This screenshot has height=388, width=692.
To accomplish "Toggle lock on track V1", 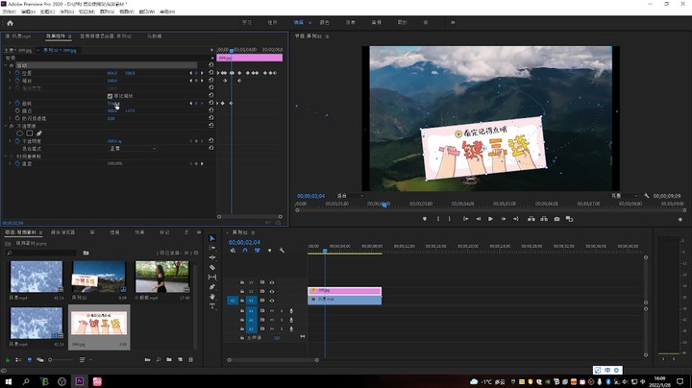I will [x=242, y=301].
